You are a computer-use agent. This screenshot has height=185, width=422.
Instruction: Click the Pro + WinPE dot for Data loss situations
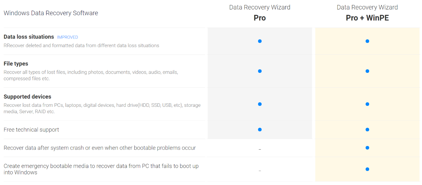pyautogui.click(x=367, y=41)
